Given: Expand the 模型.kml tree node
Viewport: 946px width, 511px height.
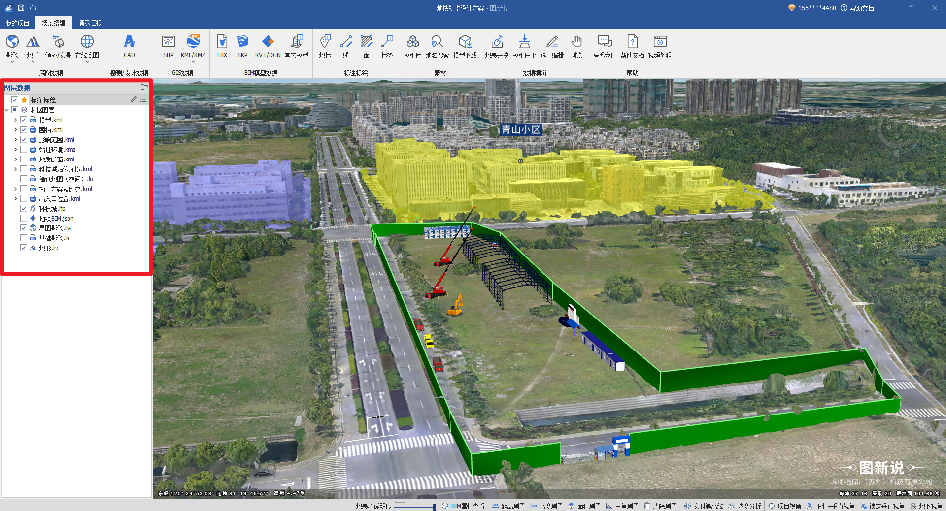Looking at the screenshot, I should (x=15, y=120).
